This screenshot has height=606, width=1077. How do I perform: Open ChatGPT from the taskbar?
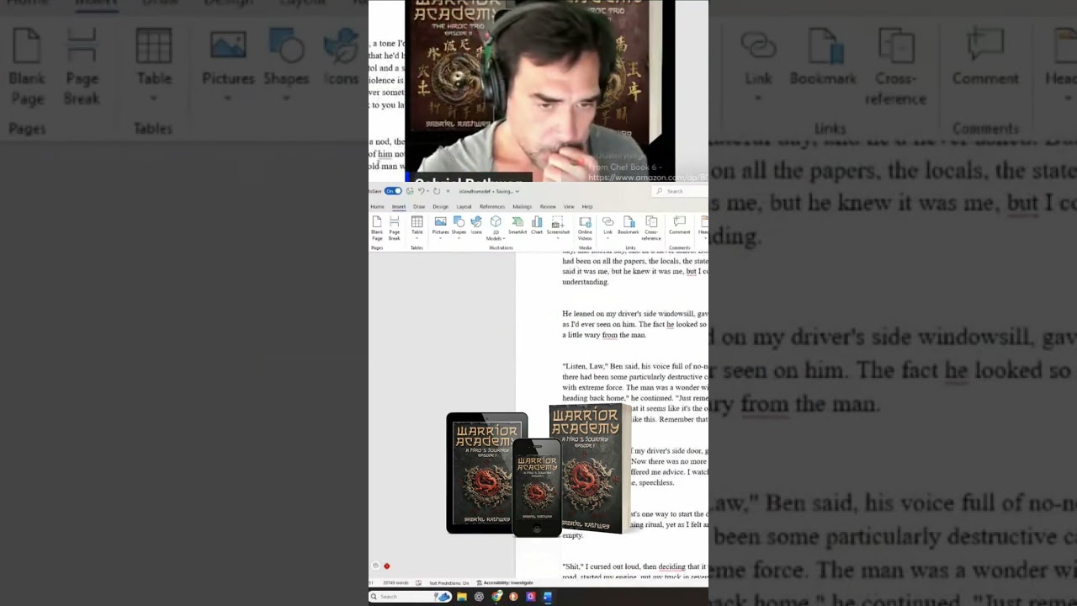(x=479, y=597)
